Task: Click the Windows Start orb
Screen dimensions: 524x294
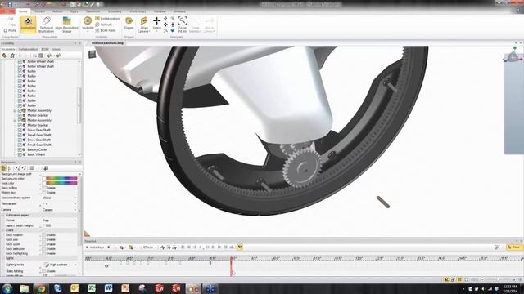Action: (7, 288)
